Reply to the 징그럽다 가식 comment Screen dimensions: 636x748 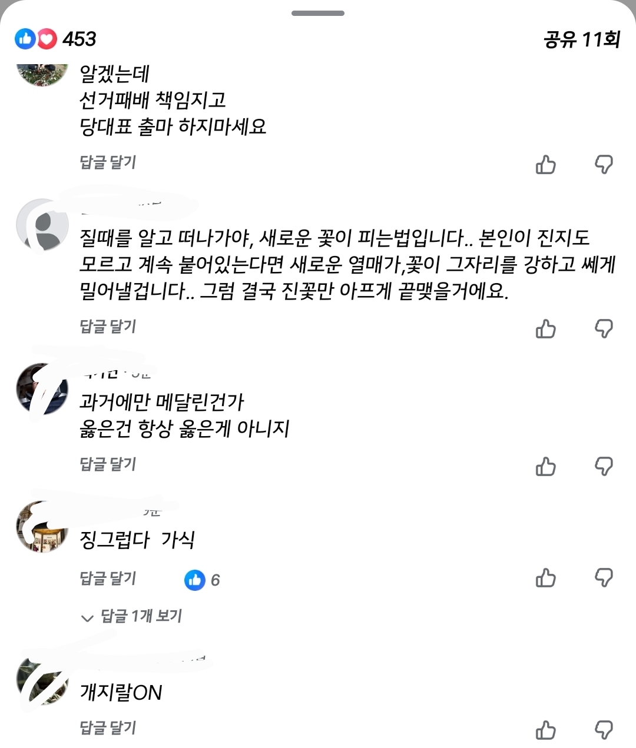point(108,579)
